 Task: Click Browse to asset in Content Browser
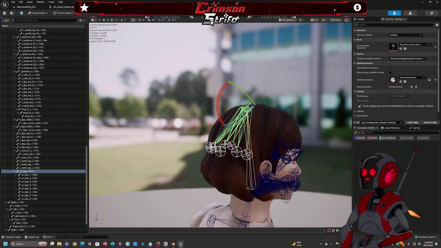12,13
